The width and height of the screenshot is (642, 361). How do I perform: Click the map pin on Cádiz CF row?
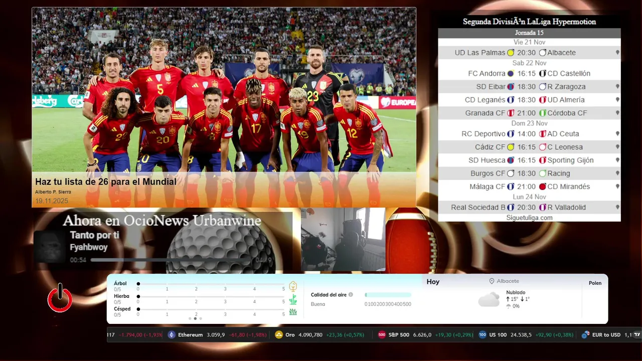click(x=617, y=147)
